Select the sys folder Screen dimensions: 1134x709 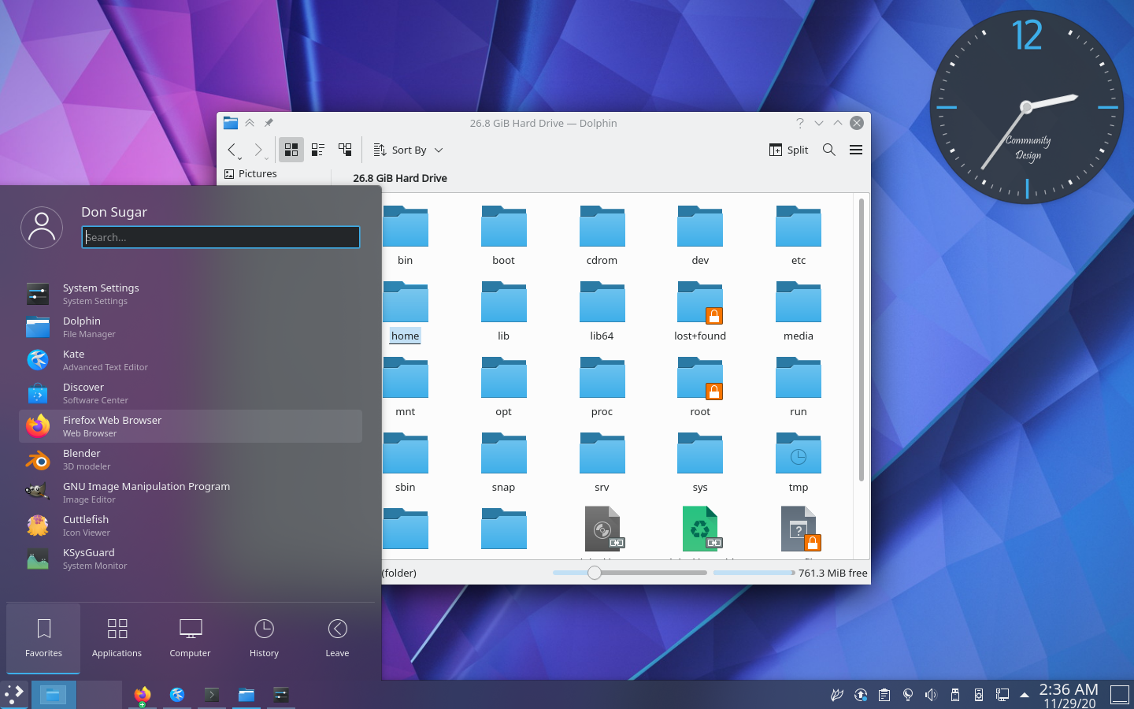point(700,462)
